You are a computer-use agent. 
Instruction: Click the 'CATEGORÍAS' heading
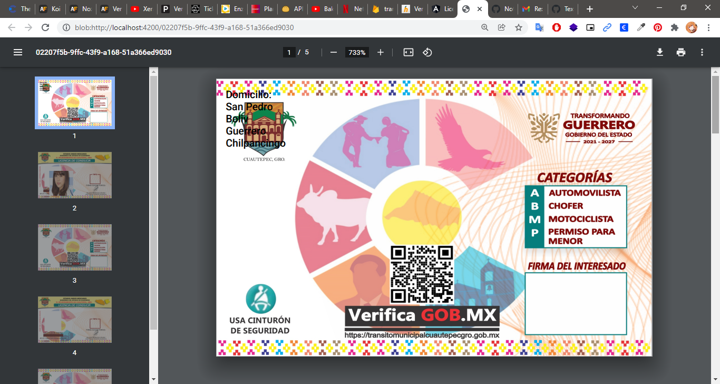point(575,178)
